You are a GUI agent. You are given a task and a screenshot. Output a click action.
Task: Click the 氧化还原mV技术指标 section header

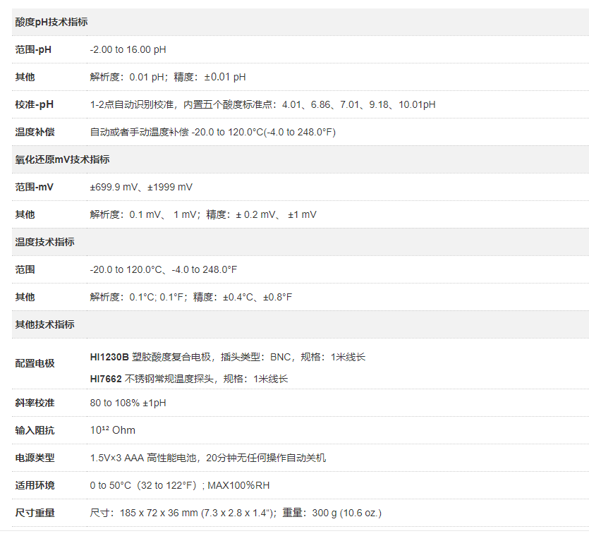click(x=62, y=159)
